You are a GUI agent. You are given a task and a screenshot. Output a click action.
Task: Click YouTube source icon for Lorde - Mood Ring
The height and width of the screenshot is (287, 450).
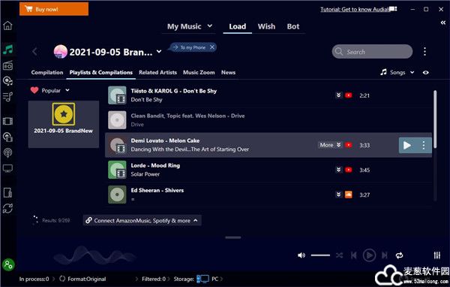point(349,170)
